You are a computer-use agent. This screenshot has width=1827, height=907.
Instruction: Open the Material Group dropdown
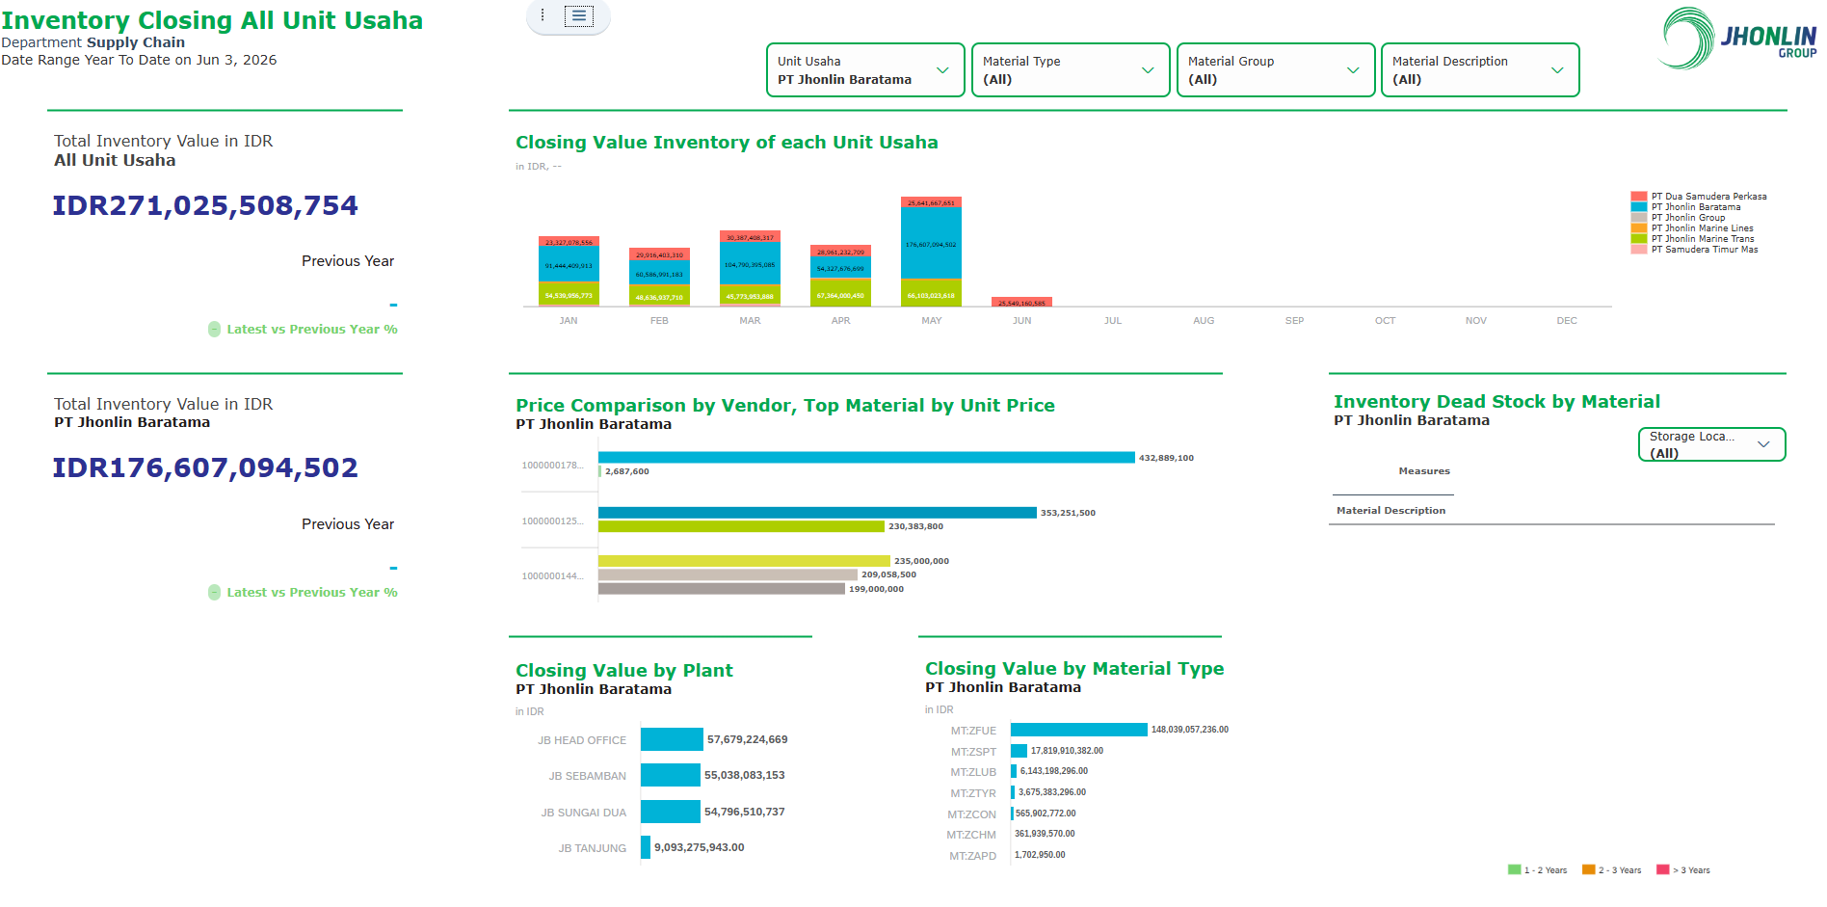tap(1276, 70)
